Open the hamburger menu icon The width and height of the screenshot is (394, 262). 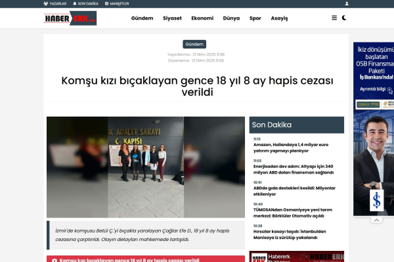click(x=334, y=18)
